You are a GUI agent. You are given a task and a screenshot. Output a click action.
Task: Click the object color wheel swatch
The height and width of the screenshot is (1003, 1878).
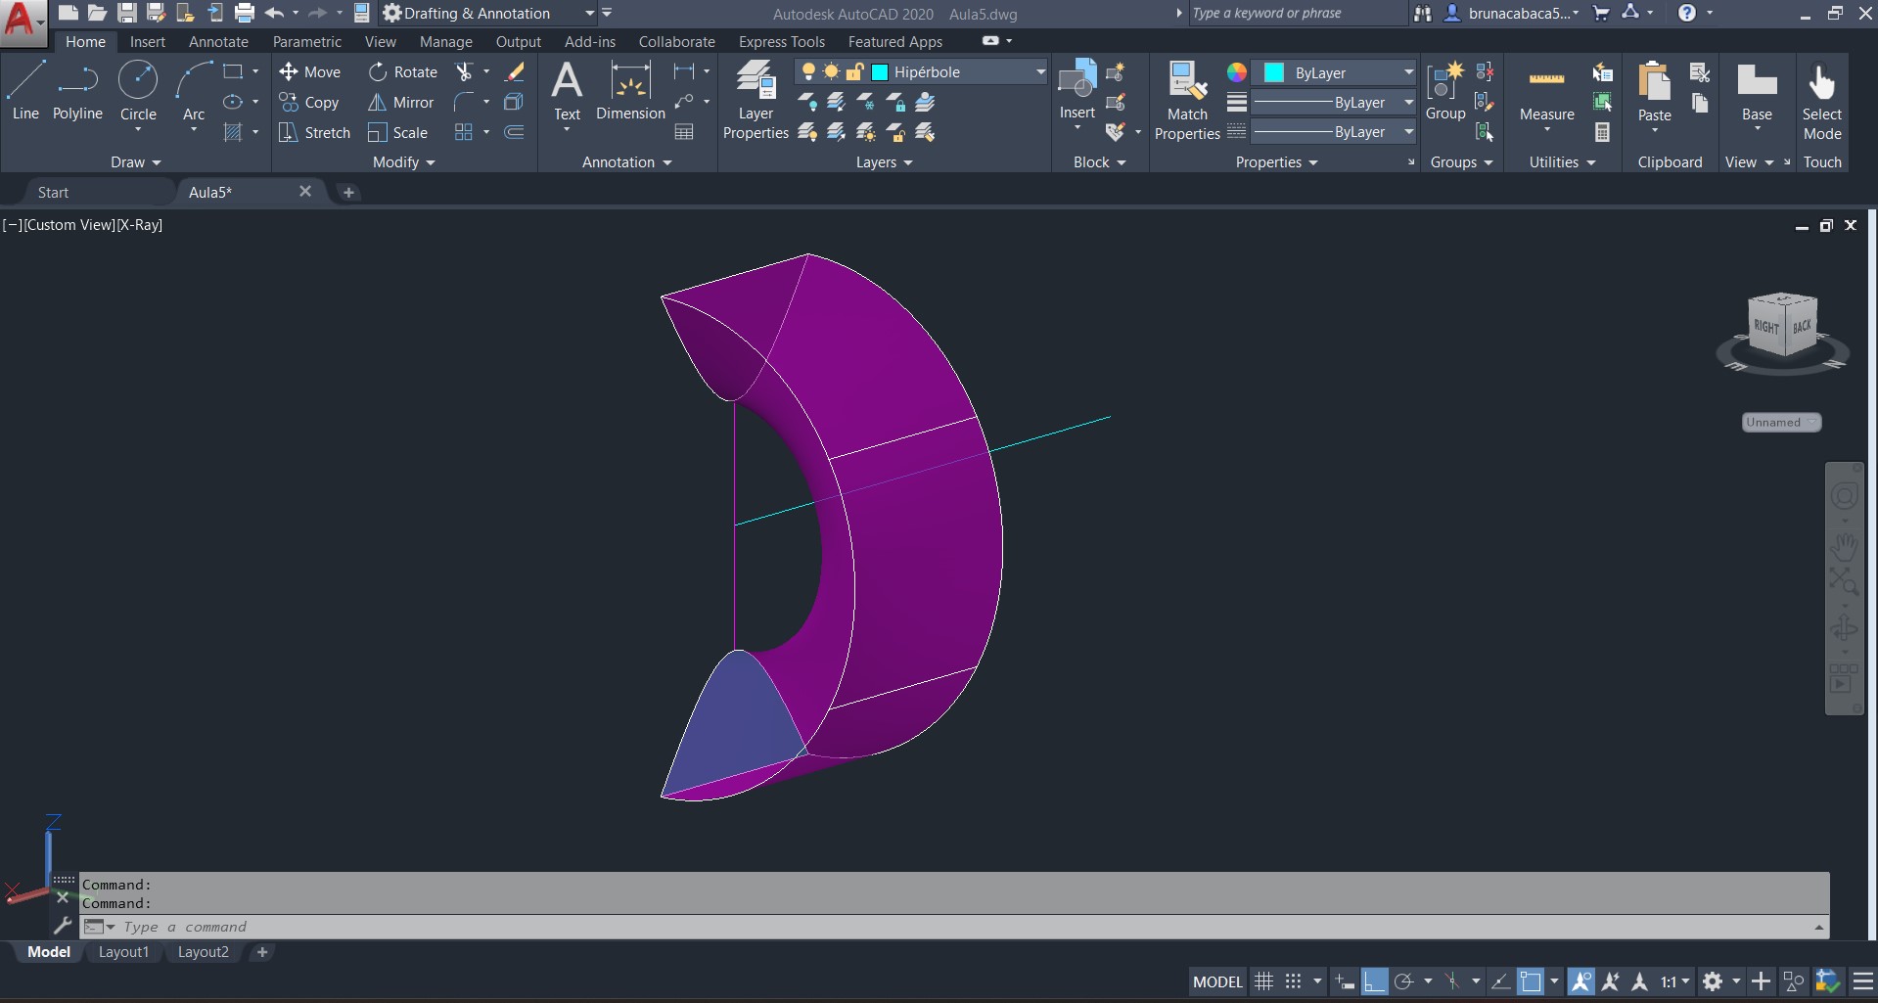[x=1237, y=72]
